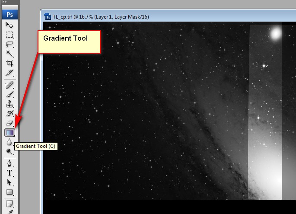Choose the Lasso tool
296x214 pixels.
[10, 44]
